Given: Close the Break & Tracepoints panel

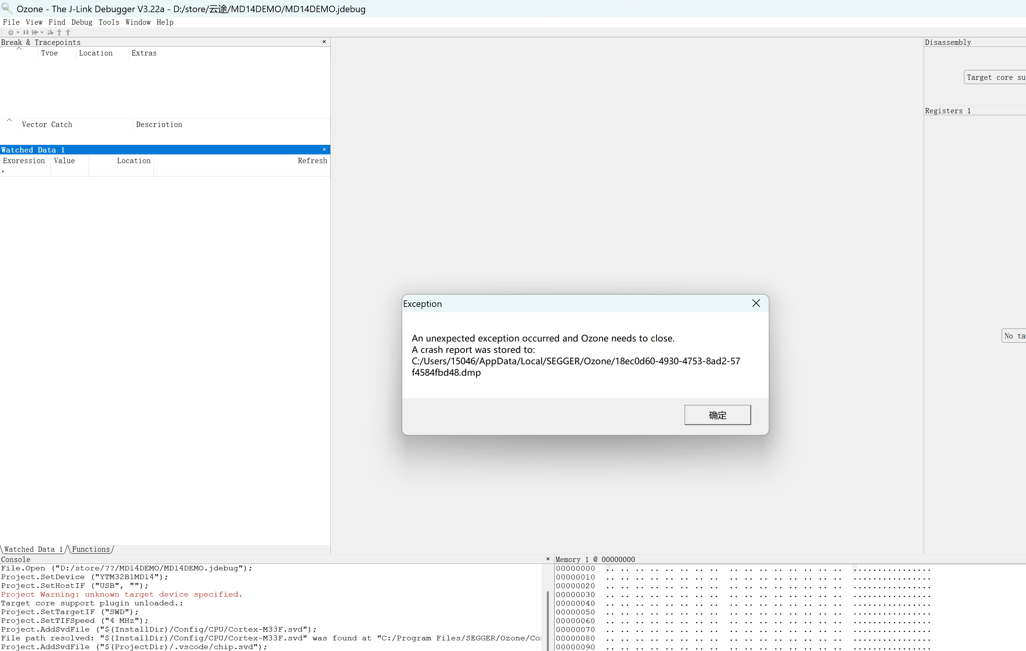Looking at the screenshot, I should (x=324, y=42).
